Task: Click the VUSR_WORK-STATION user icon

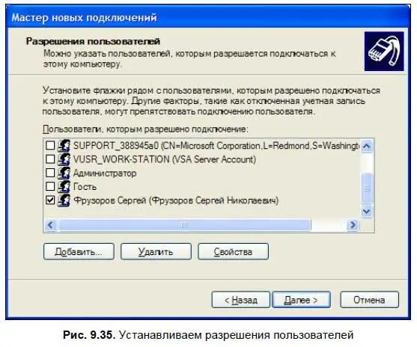Action: point(64,159)
